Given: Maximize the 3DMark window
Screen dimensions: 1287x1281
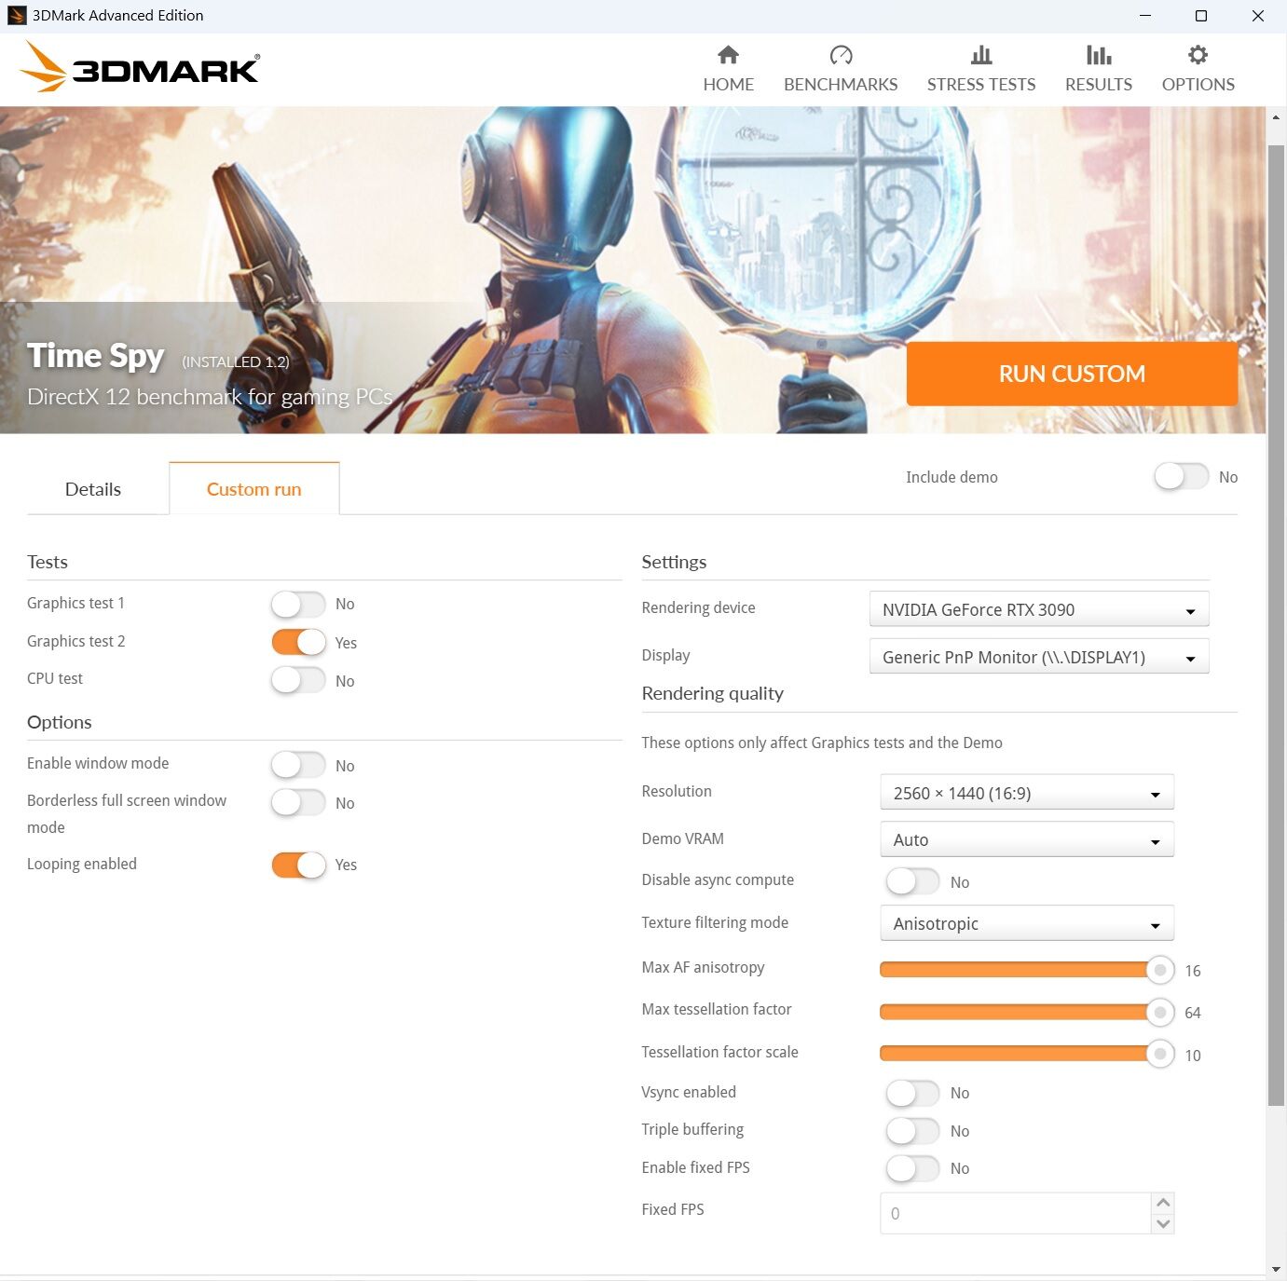Looking at the screenshot, I should 1201,16.
